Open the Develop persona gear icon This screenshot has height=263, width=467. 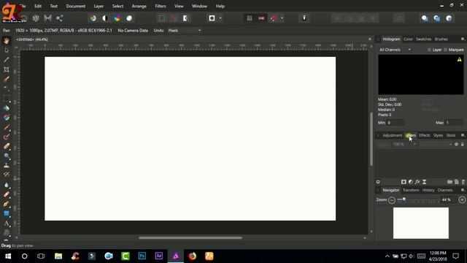coord(36,18)
